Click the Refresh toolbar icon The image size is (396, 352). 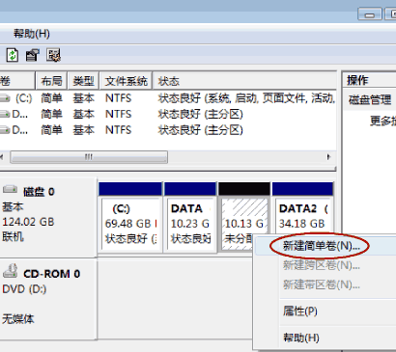point(13,55)
